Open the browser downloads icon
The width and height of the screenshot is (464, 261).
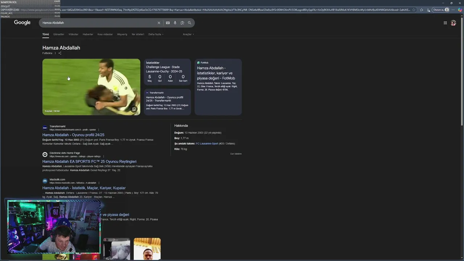(428, 10)
